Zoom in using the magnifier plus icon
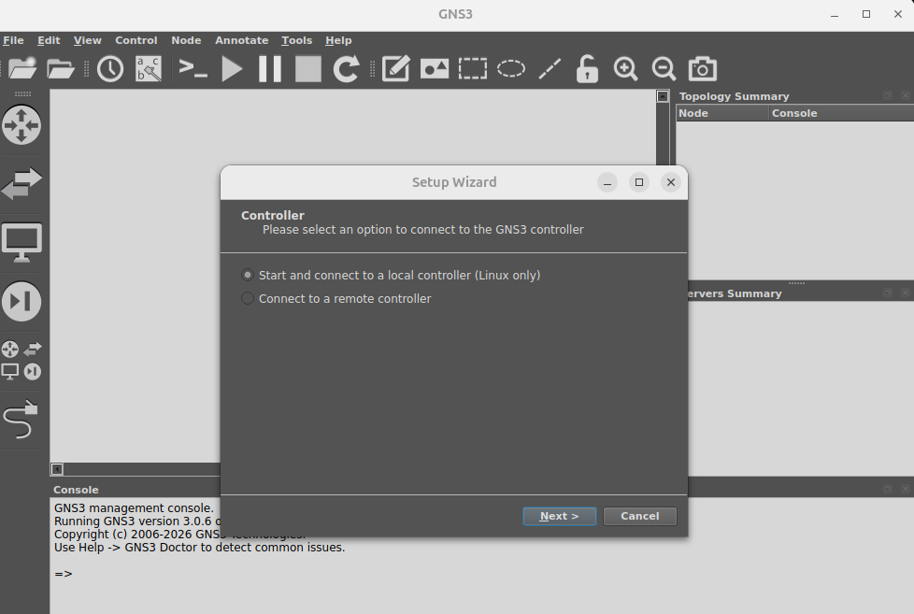The height and width of the screenshot is (614, 914). coord(625,68)
